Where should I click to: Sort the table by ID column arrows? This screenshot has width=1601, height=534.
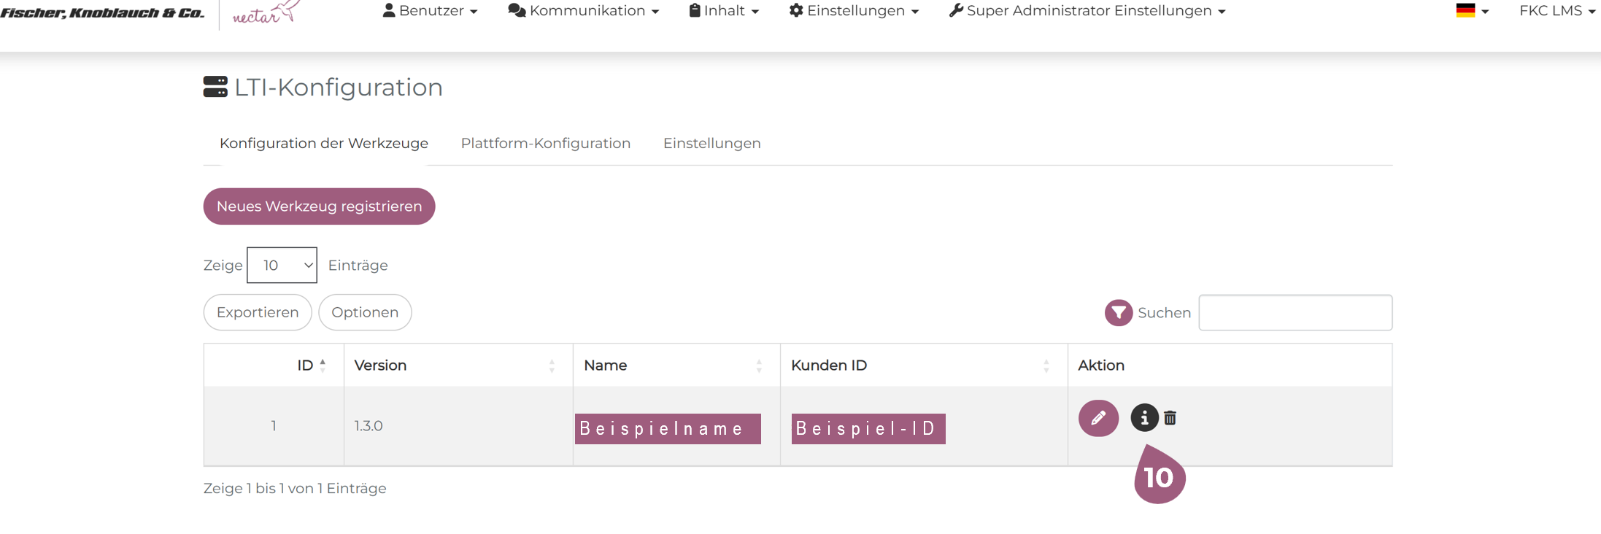[323, 365]
